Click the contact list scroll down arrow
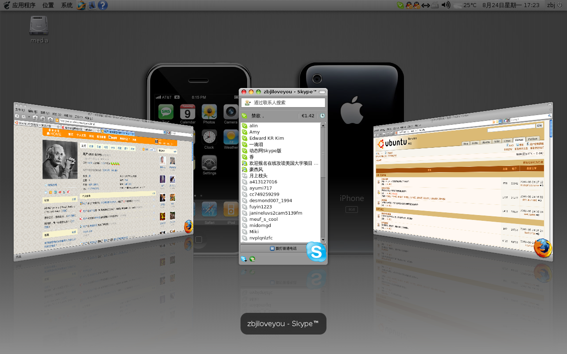This screenshot has height=354, width=567. 323,240
